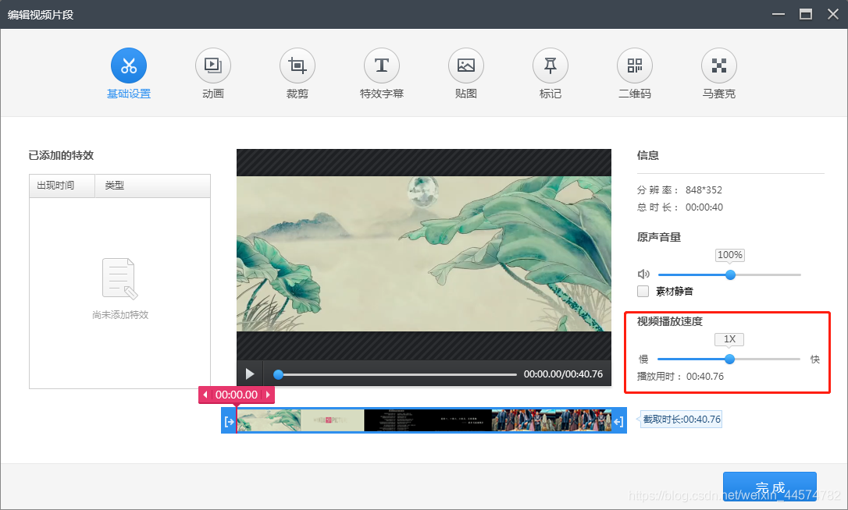Click the 类型 column header
Viewport: 848px width, 510px height.
(152, 186)
